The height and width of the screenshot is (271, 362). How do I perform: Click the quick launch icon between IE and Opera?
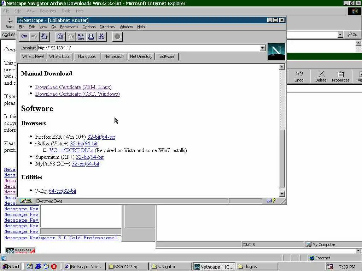(46, 267)
